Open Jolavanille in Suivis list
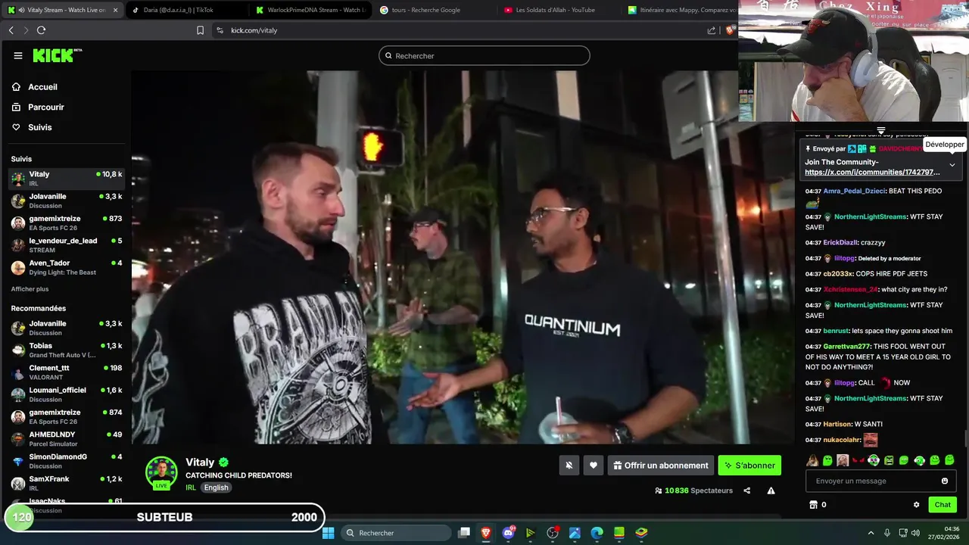The image size is (969, 545). pos(67,201)
